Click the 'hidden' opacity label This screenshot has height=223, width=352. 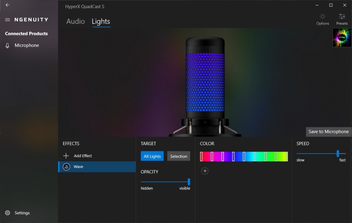[147, 188]
